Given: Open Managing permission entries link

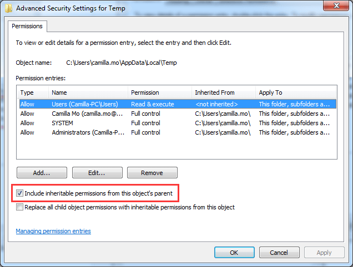Looking at the screenshot, I should pyautogui.click(x=53, y=231).
